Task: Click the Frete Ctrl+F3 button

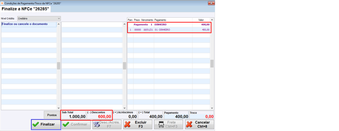Action: [x=169, y=124]
